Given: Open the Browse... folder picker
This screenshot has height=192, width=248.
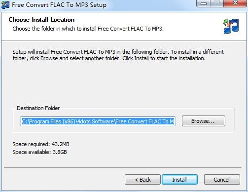Looking at the screenshot, I should pyautogui.click(x=204, y=121).
